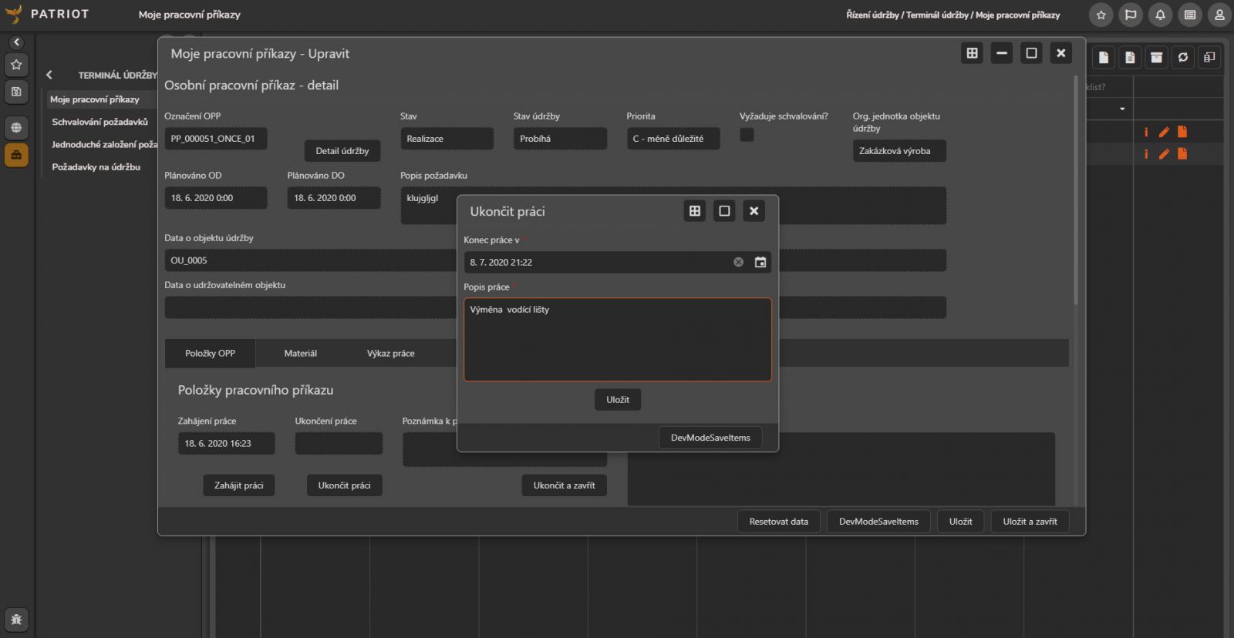Click Uložit in Ukončit práci dialog
Screen dimensions: 1234x638
click(618, 400)
